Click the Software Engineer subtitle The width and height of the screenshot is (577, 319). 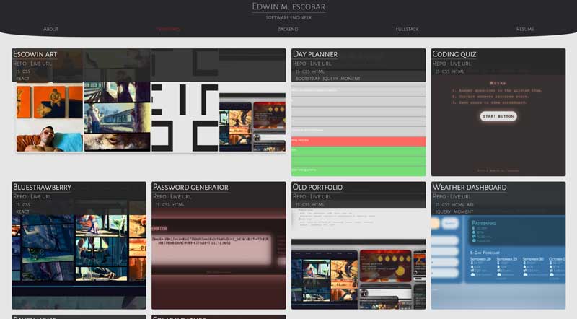(x=288, y=17)
